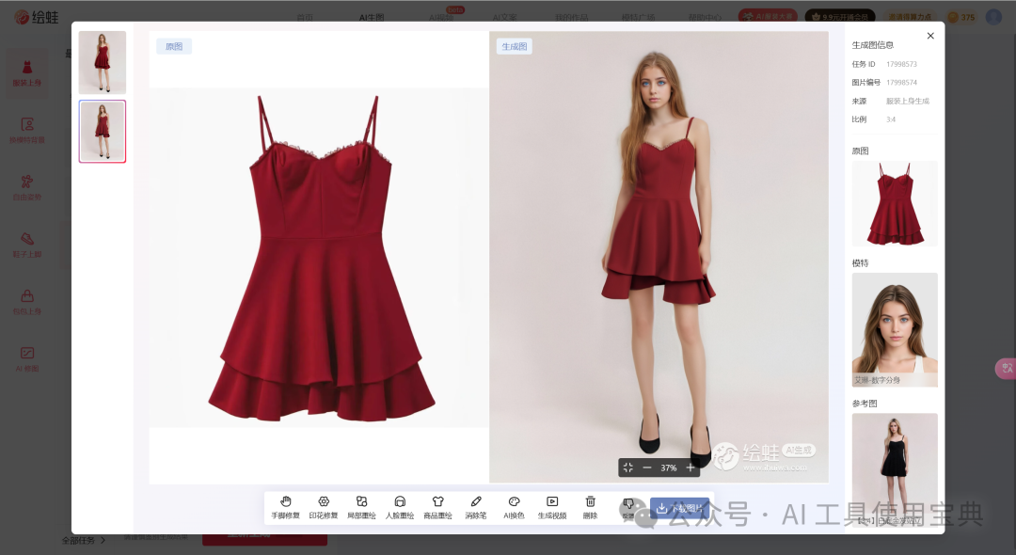This screenshot has height=555, width=1016.
Task: Select the 手脚修复 repair tool
Action: (x=286, y=506)
